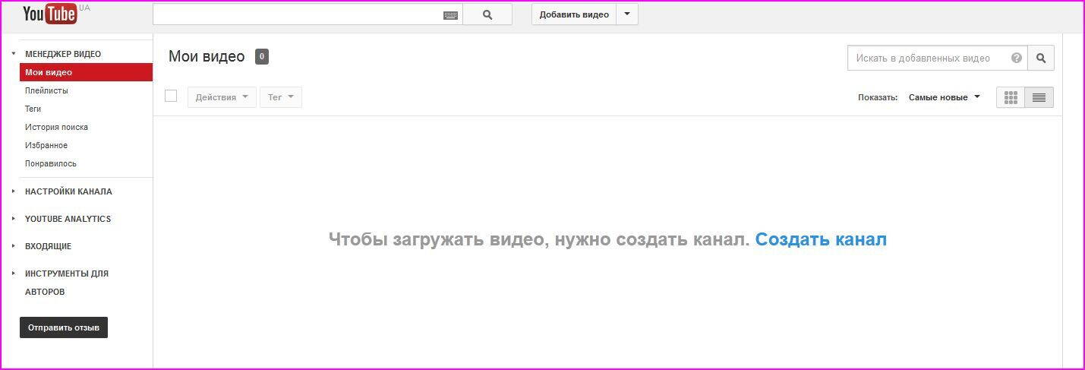The width and height of the screenshot is (1085, 370).
Task: Open the Тег dropdown
Action: (x=280, y=97)
